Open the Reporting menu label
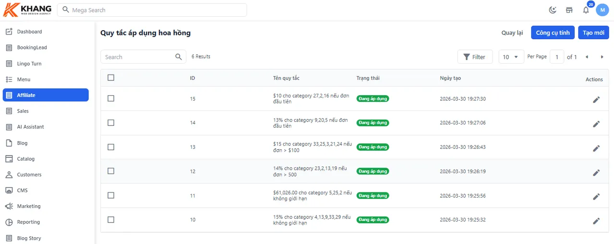 28,222
